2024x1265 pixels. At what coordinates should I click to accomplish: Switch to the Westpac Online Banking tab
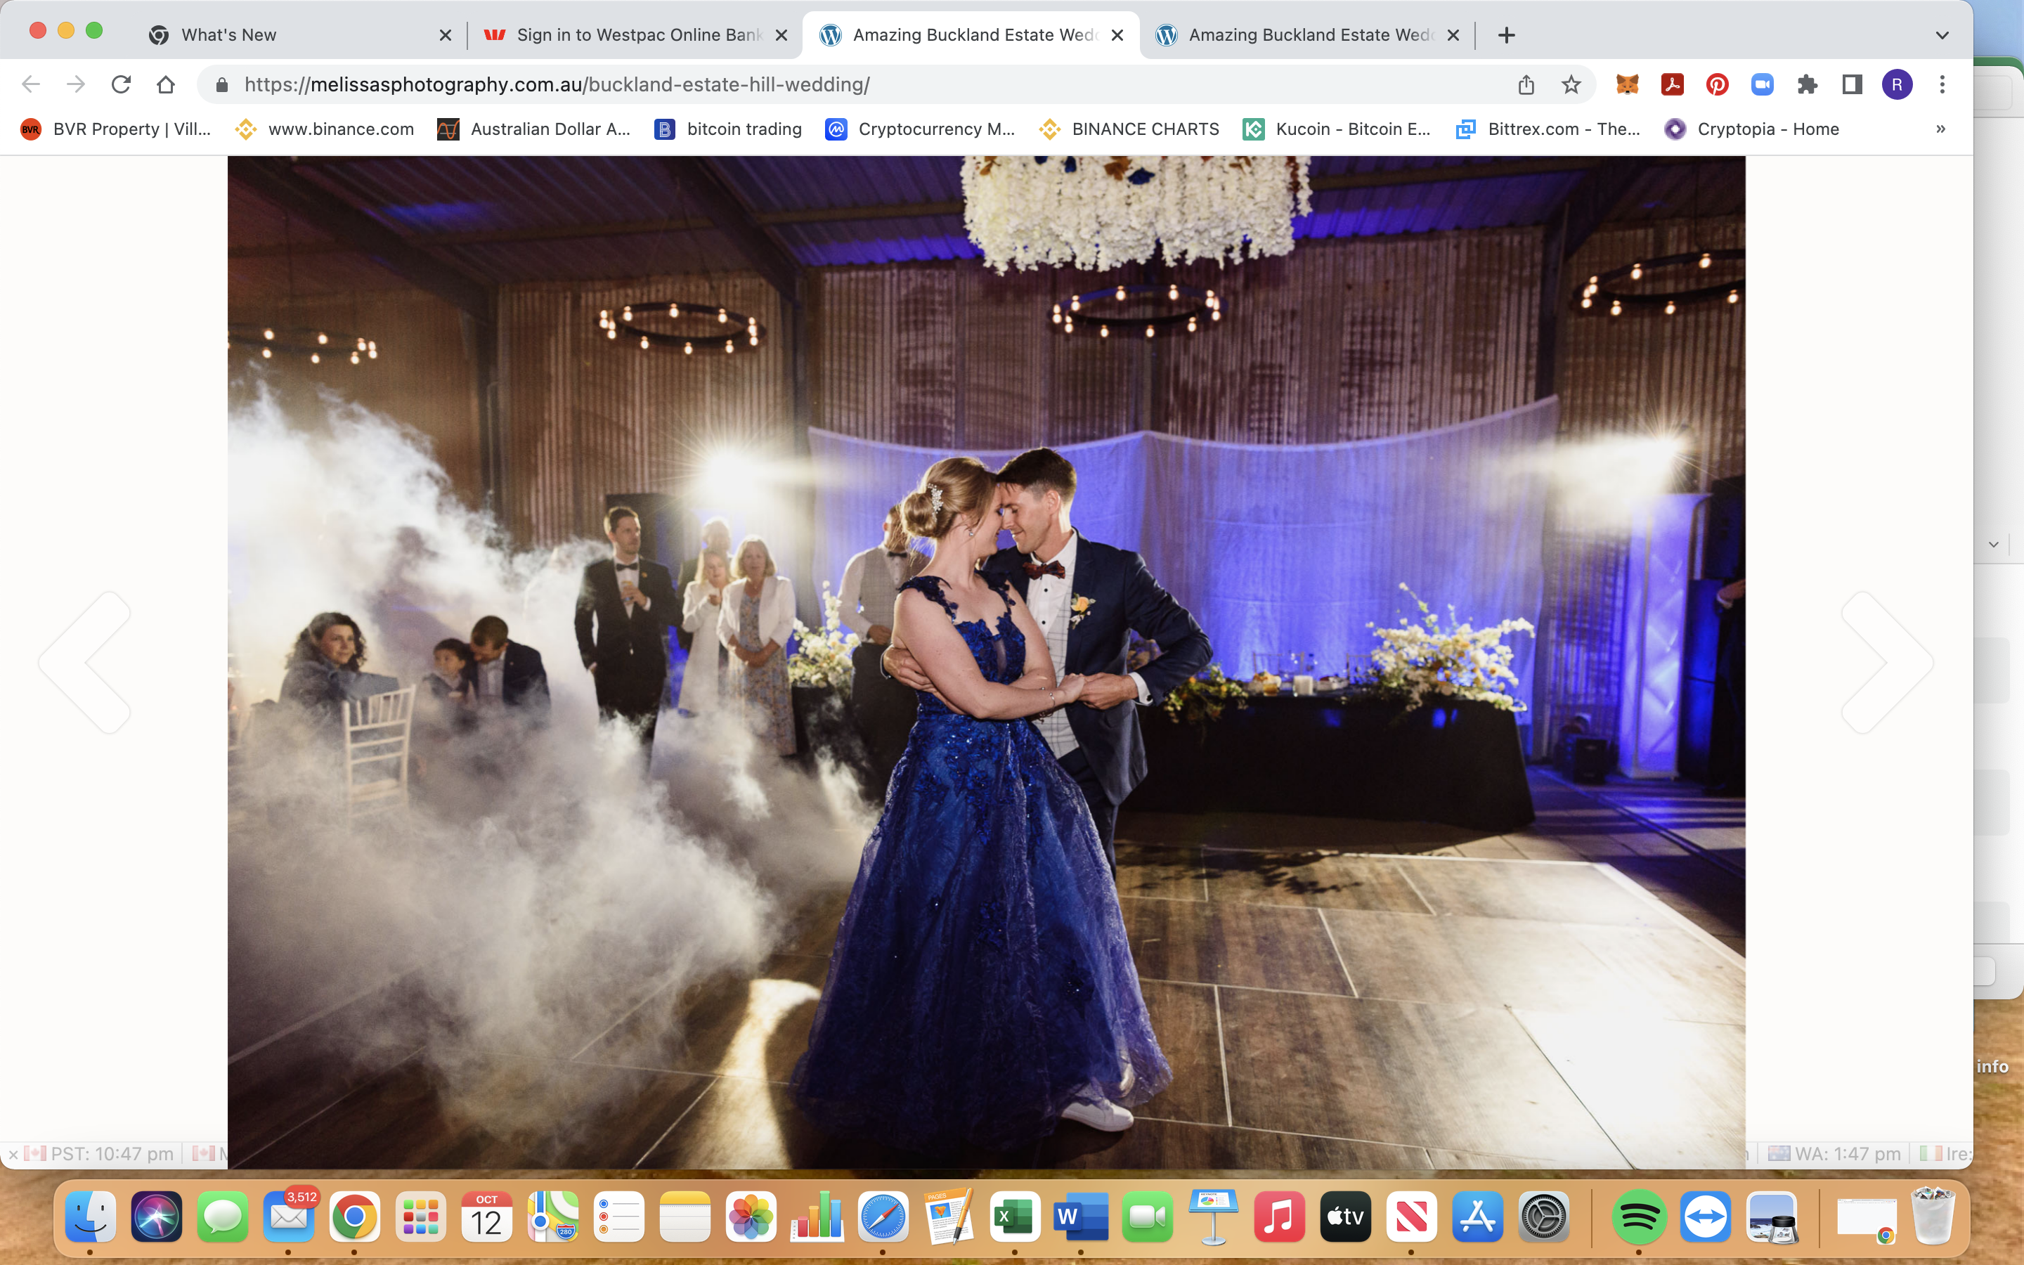coord(635,35)
